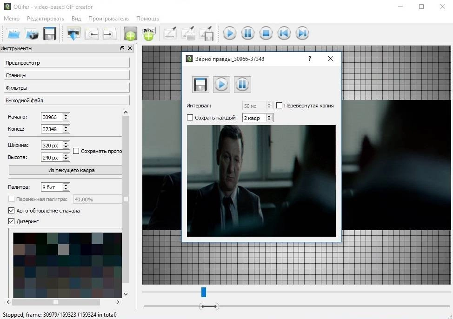Expand the Предпросмотр section

click(67, 63)
